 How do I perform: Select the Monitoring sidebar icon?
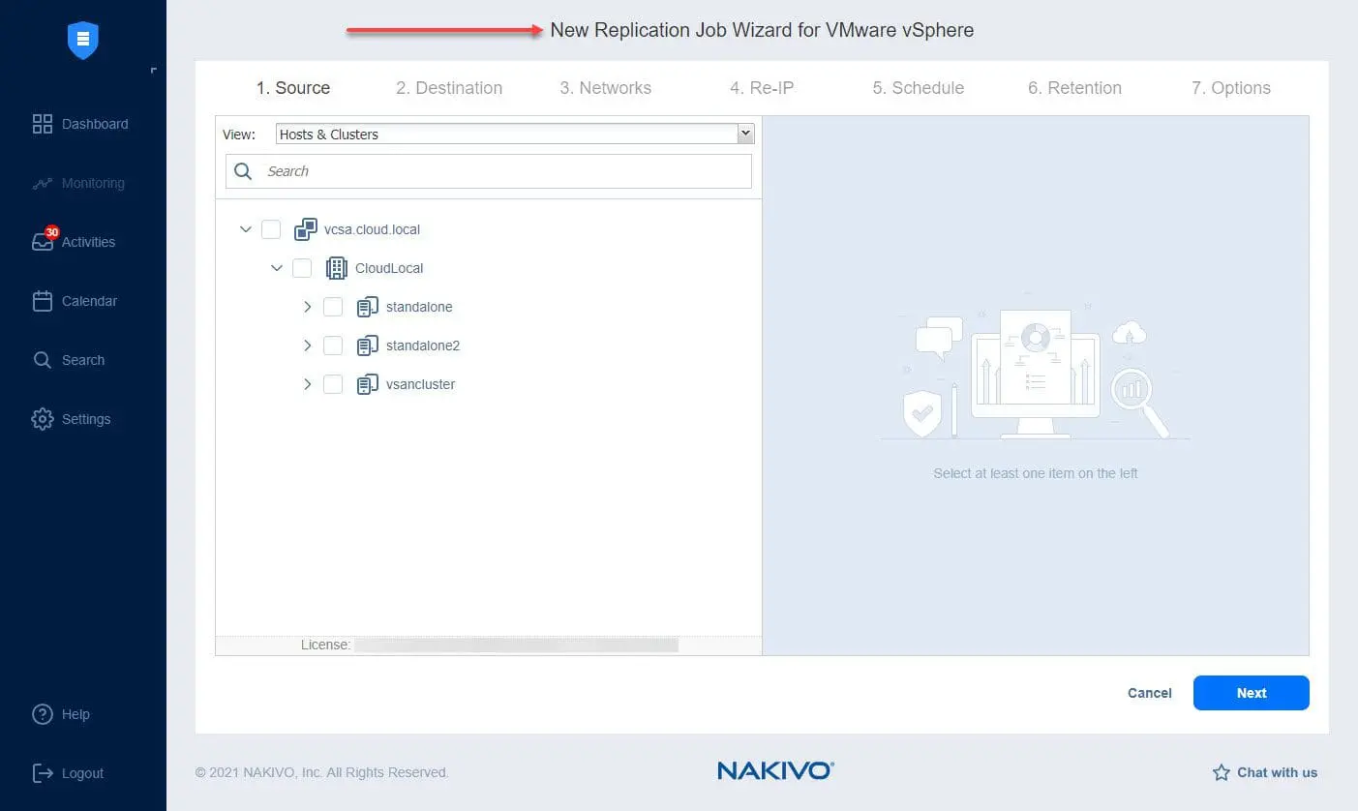pyautogui.click(x=87, y=183)
